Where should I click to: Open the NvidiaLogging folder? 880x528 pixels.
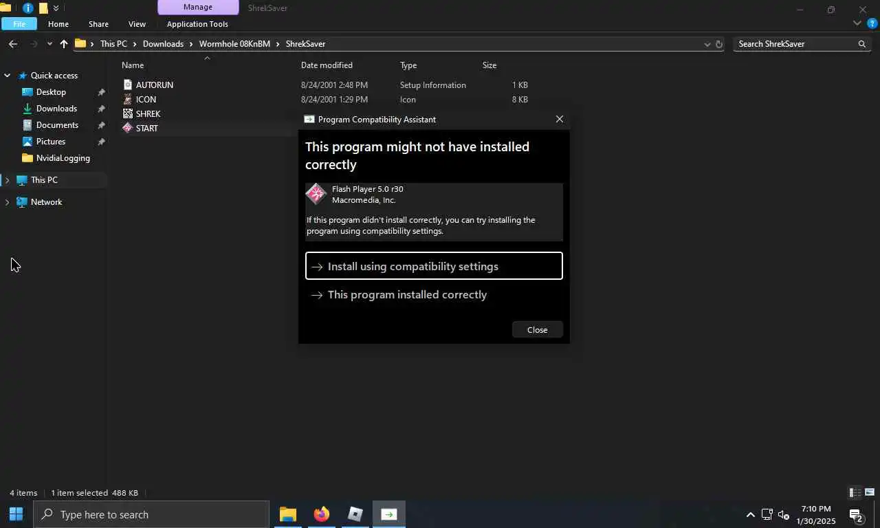(63, 158)
